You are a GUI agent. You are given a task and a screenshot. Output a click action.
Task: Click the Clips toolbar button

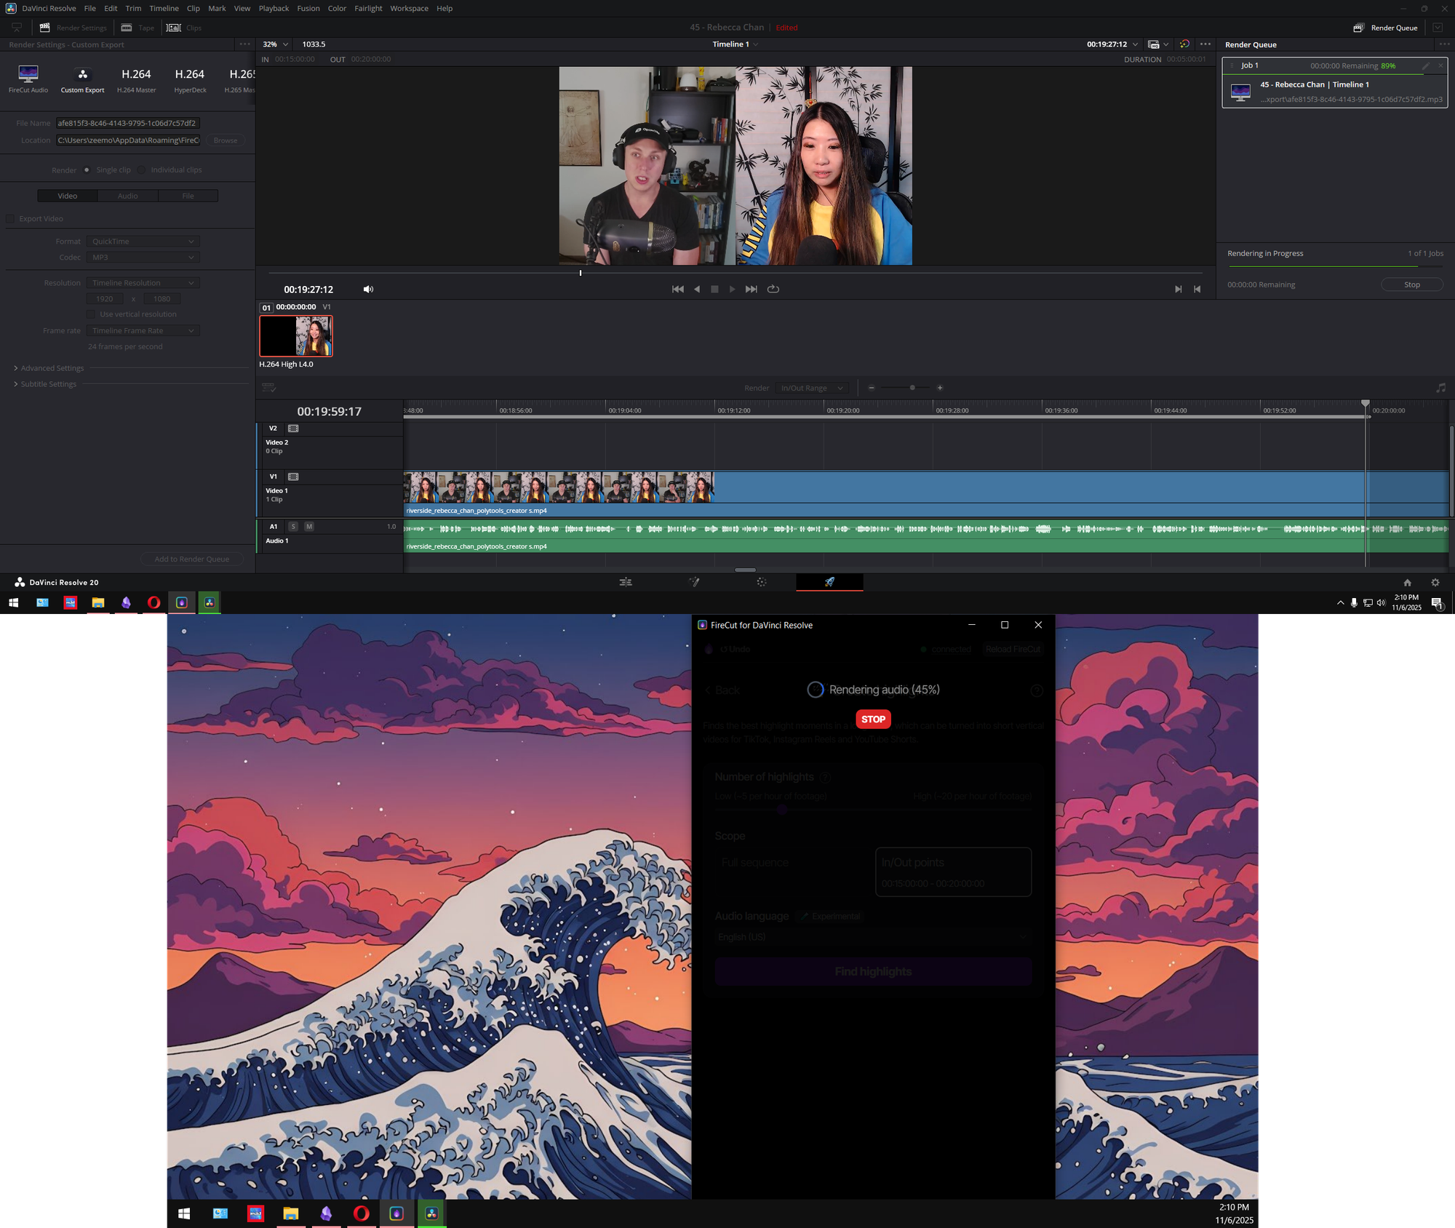(x=184, y=28)
